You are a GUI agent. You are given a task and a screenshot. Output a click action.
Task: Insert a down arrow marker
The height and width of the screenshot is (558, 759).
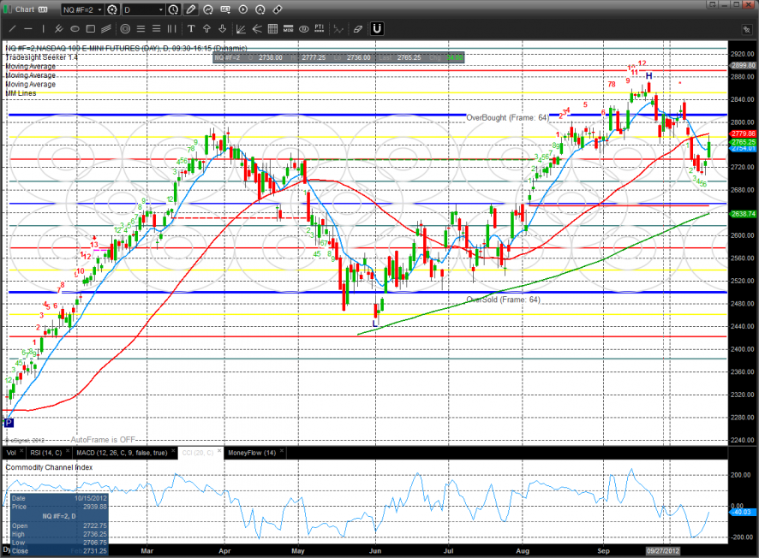222,29
